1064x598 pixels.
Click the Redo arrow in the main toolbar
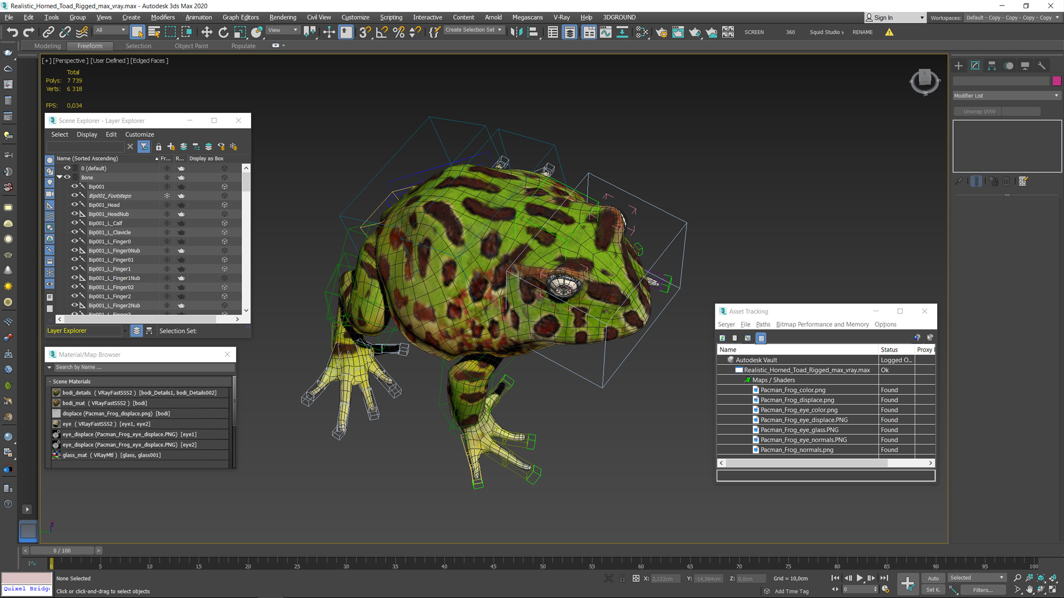29,32
